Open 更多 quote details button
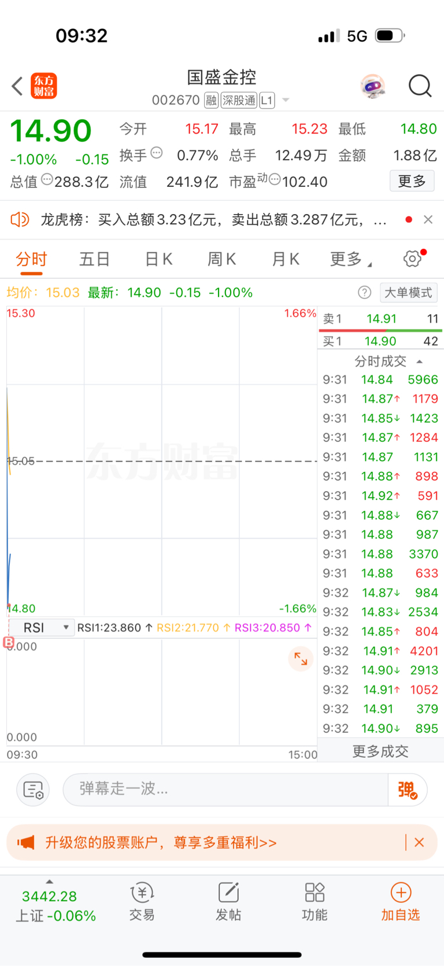 412,181
